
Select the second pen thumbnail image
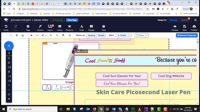point(56,87)
